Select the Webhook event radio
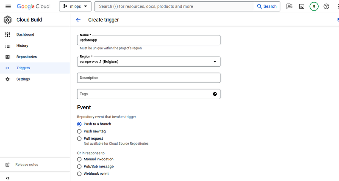This screenshot has height=181, width=339. coord(79,174)
